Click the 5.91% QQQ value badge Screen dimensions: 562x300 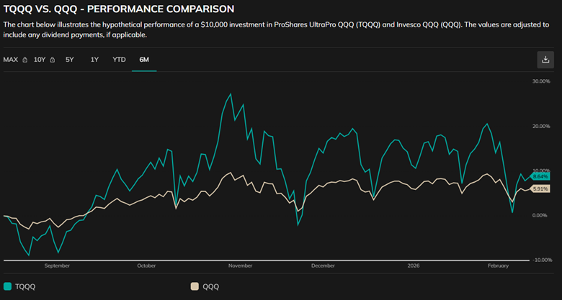pyautogui.click(x=540, y=188)
